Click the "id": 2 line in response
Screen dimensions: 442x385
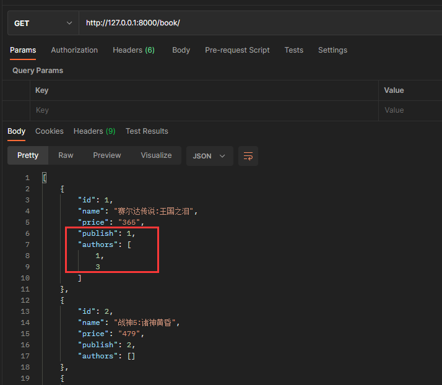click(95, 311)
